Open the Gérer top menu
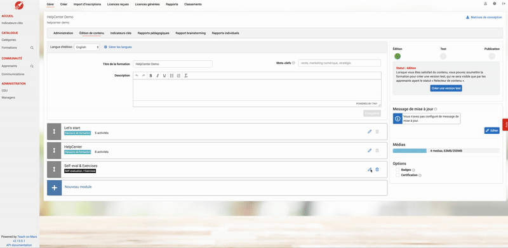This screenshot has width=508, height=248. point(50,4)
